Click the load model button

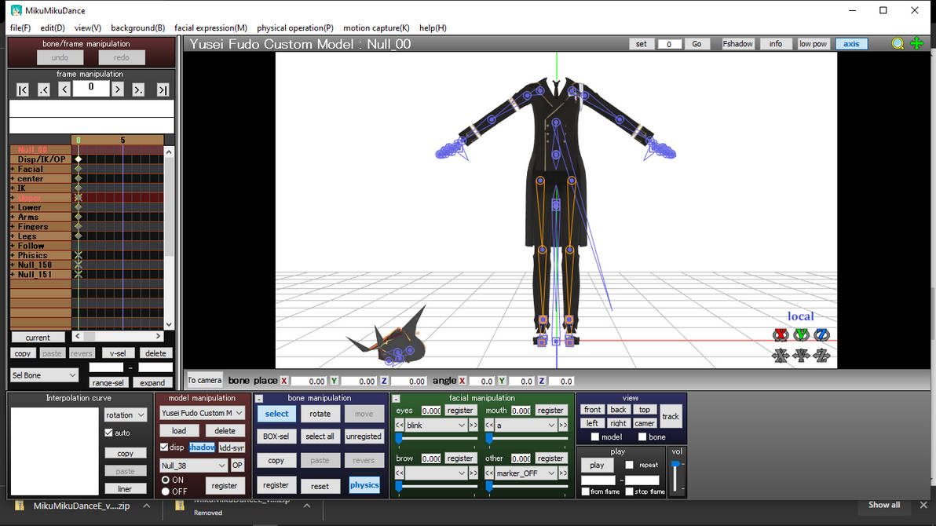click(x=179, y=430)
